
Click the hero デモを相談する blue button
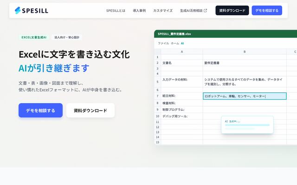click(40, 110)
